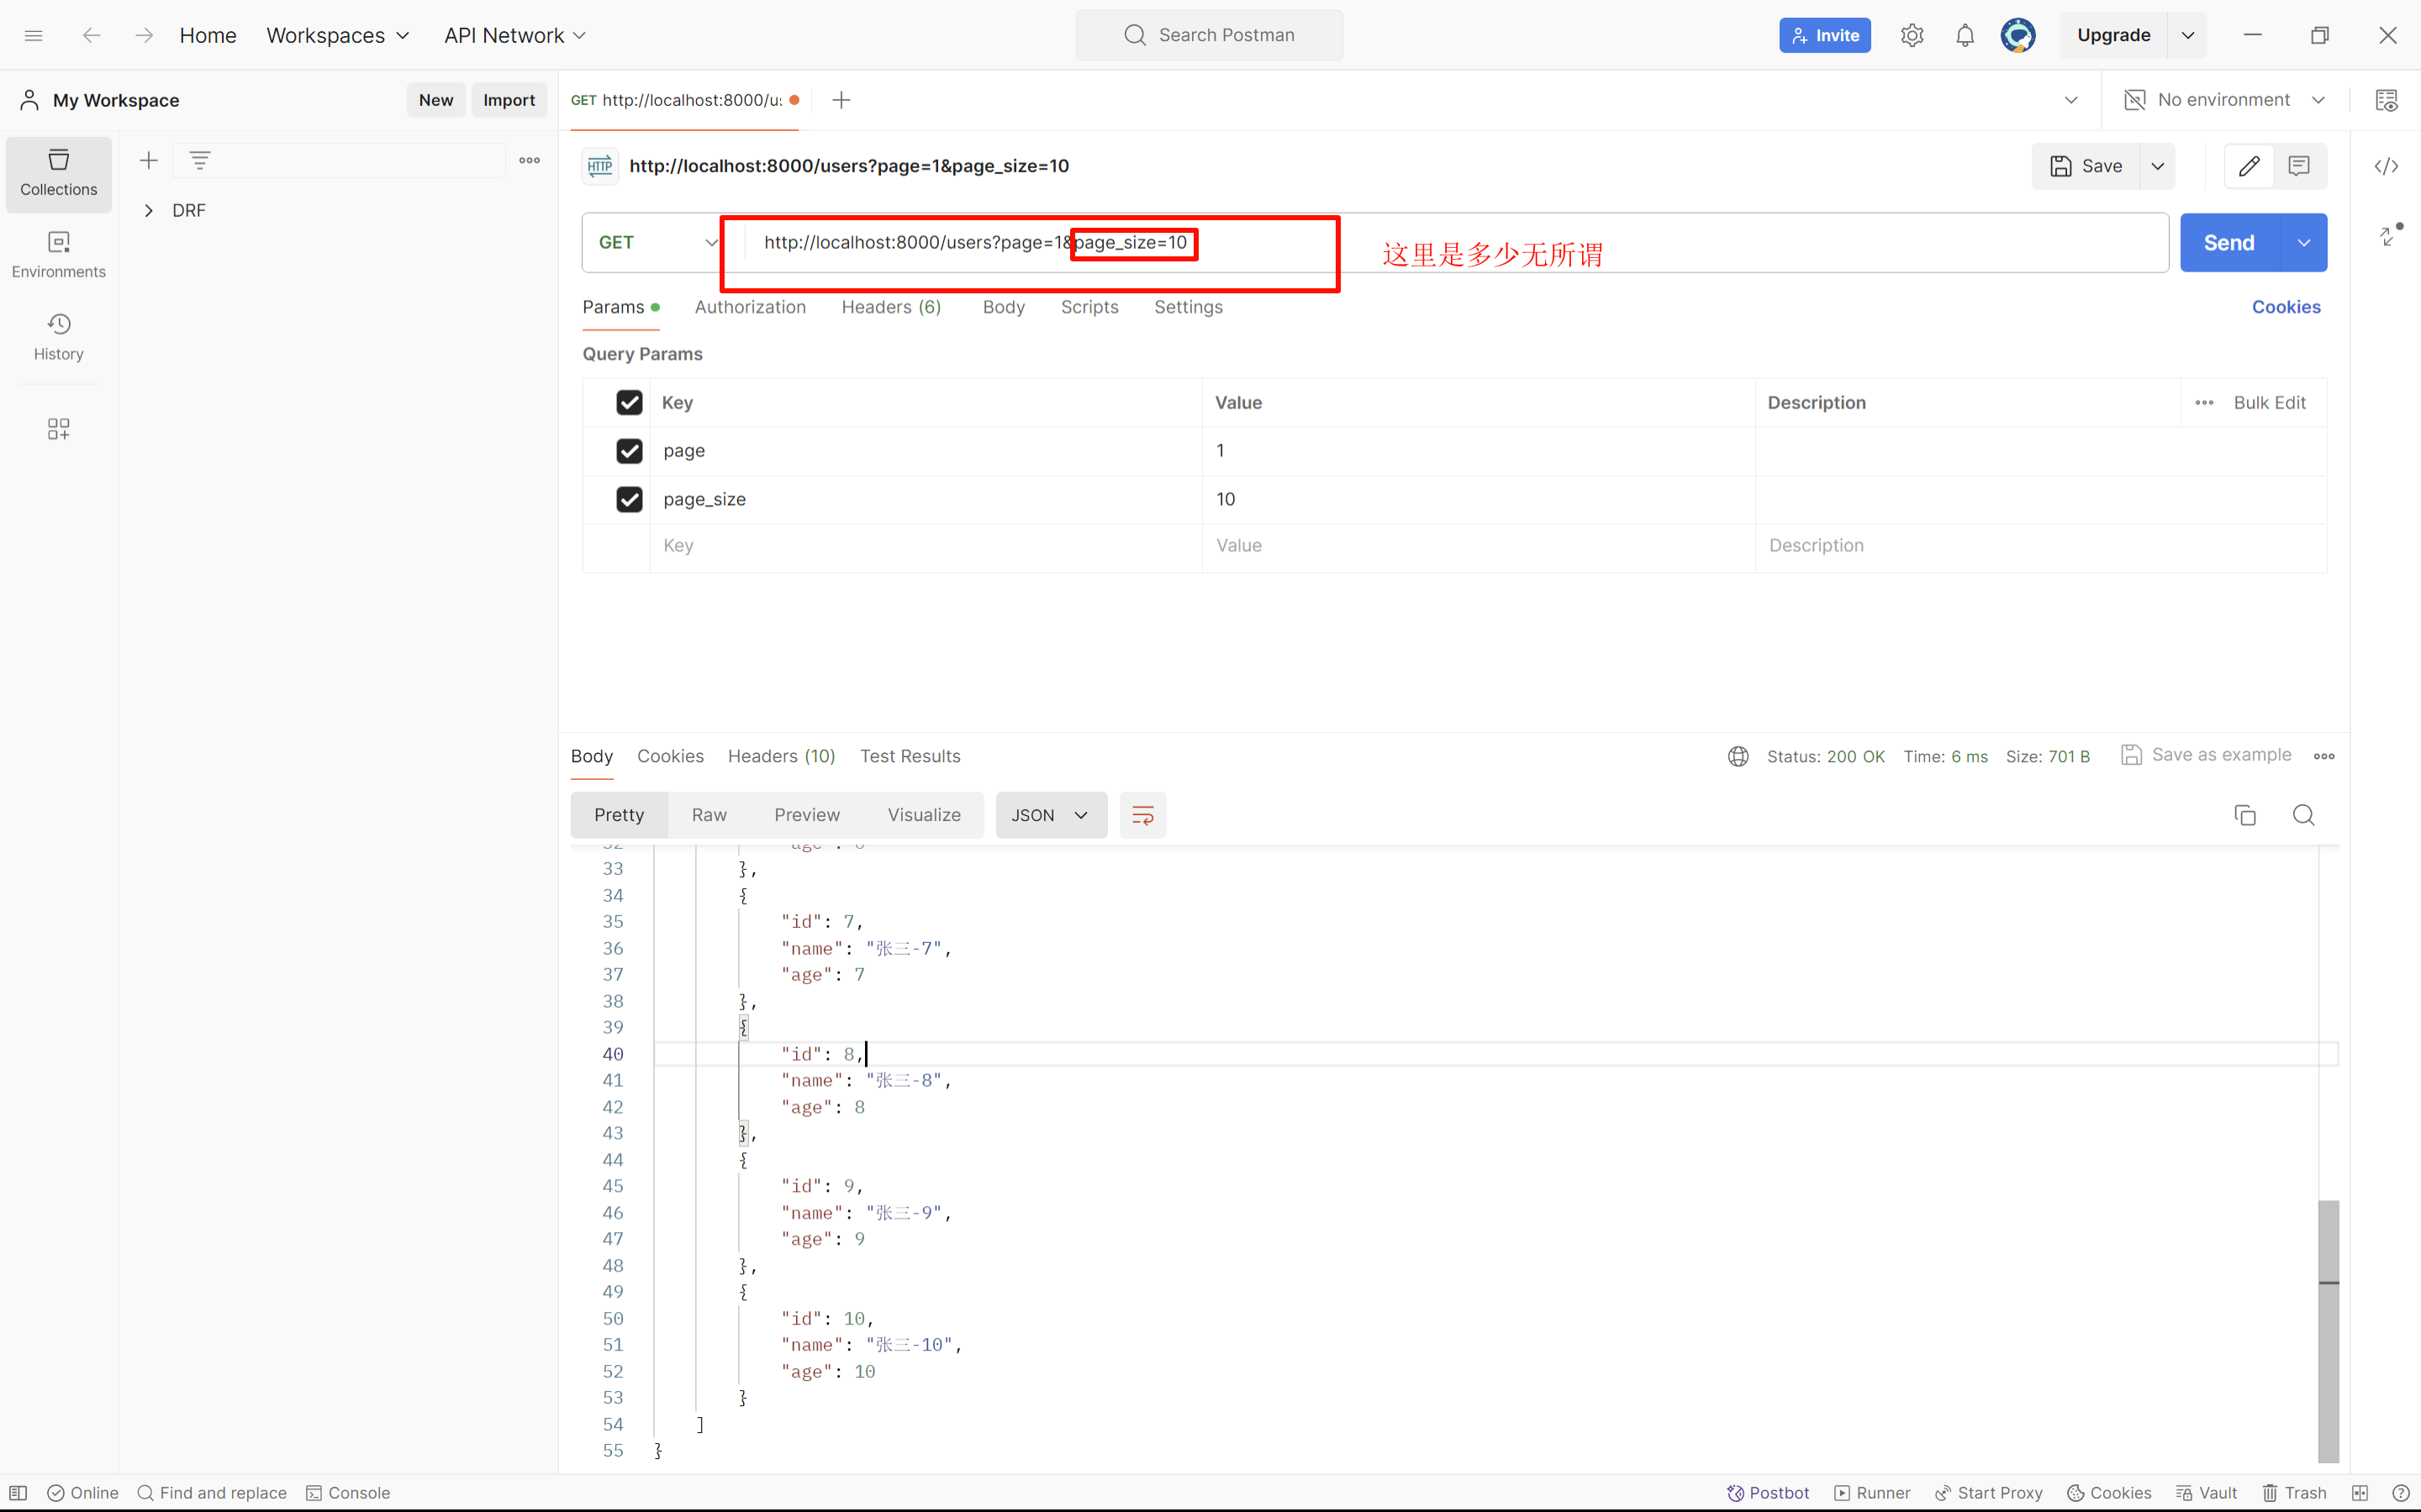Select the Raw response view
Image resolution: width=2421 pixels, height=1512 pixels.
(x=708, y=815)
